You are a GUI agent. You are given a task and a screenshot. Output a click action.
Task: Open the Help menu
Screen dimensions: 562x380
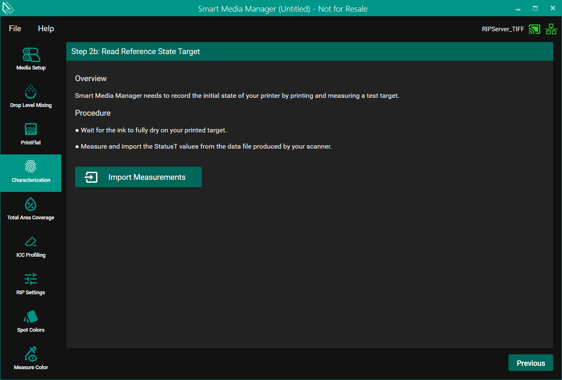[46, 29]
